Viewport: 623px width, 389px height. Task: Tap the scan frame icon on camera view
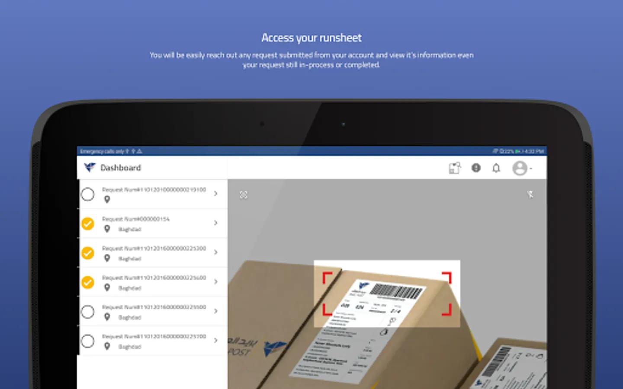coord(244,195)
